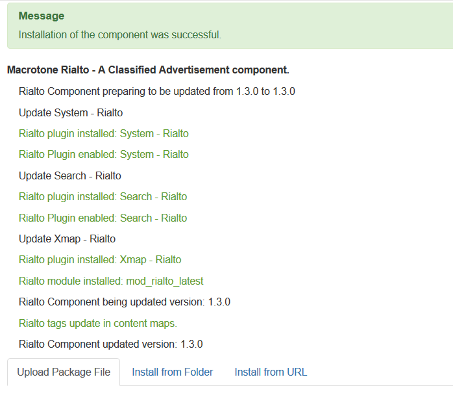Click Rialto Plugin enabled: Search - Rialto
The width and height of the screenshot is (453, 401).
pyautogui.click(x=103, y=218)
